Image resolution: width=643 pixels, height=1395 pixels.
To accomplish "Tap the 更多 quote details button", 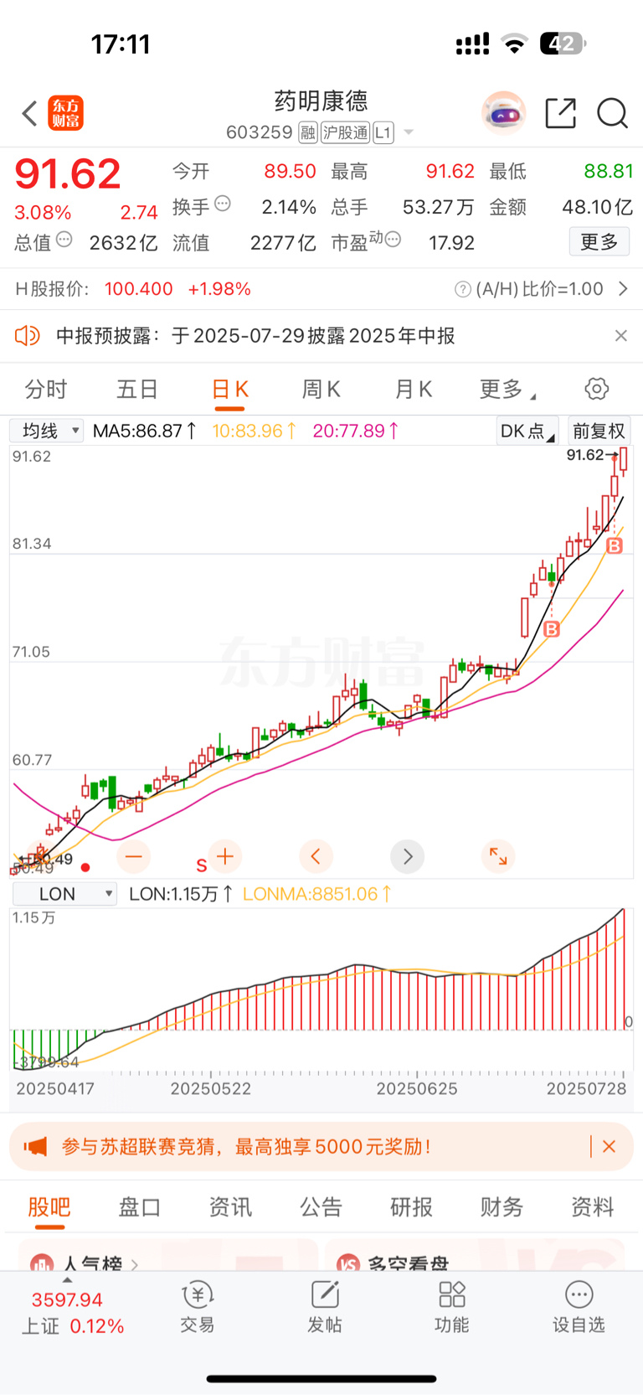I will point(599,242).
